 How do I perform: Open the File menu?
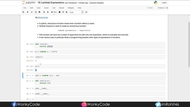pyautogui.click(x=25, y=8)
